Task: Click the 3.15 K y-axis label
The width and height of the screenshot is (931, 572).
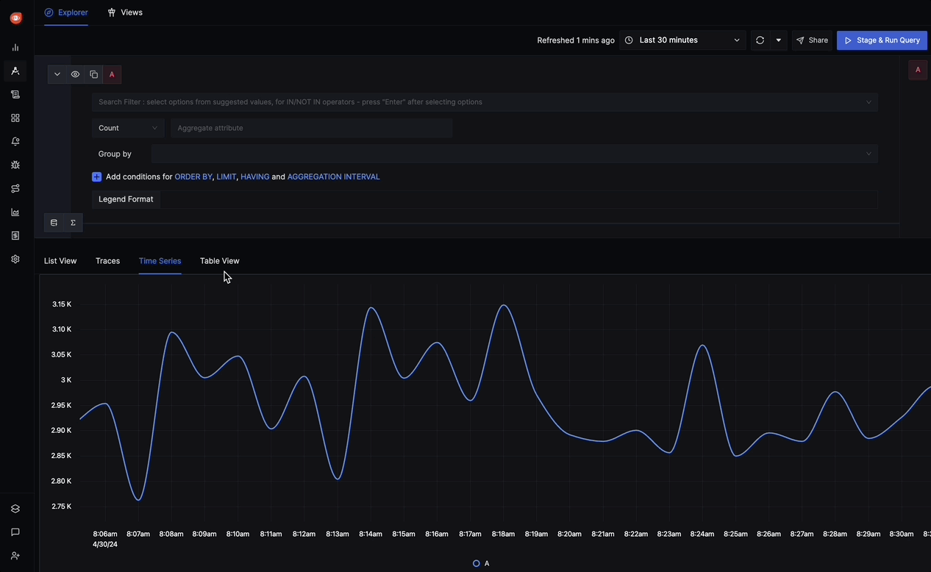Action: coord(62,304)
